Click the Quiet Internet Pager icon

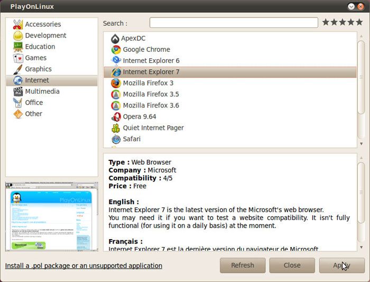pyautogui.click(x=116, y=128)
